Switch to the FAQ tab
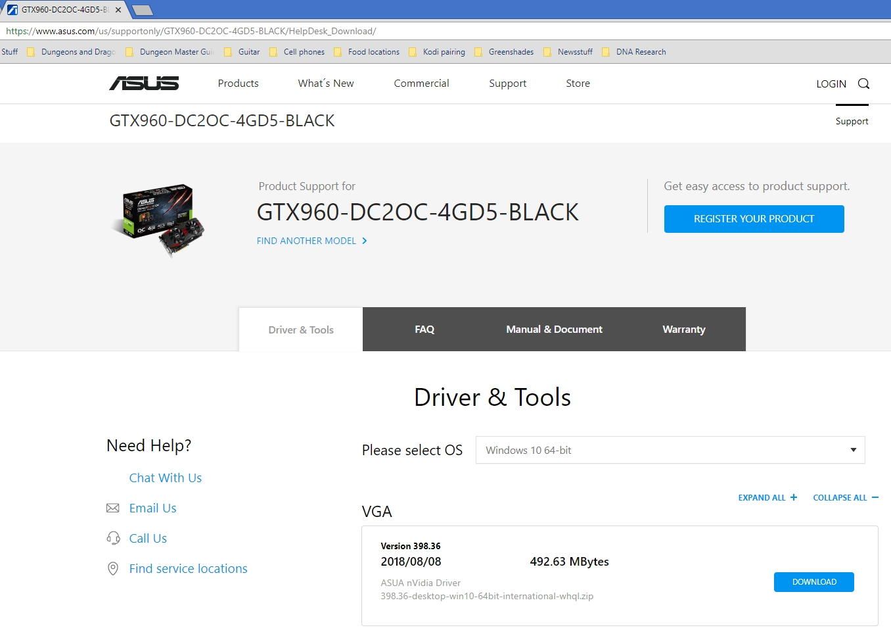Screen dimensions: 891x638 [x=424, y=330]
